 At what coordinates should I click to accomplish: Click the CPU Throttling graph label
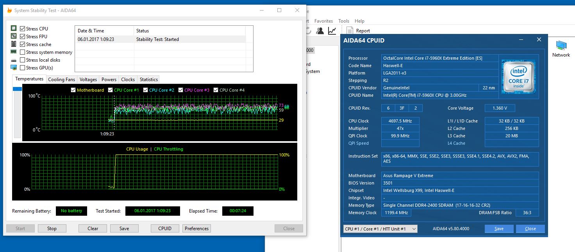pyautogui.click(x=168, y=149)
